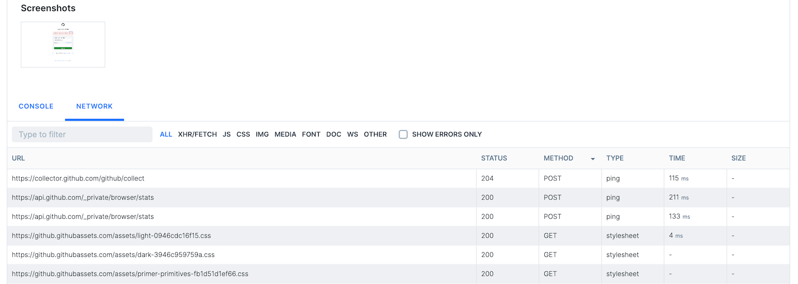Filter by FONT requests

pos(311,134)
